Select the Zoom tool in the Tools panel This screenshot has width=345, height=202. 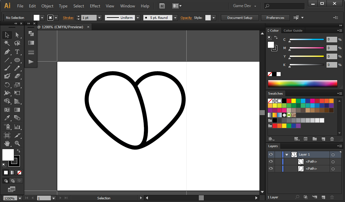click(17, 143)
